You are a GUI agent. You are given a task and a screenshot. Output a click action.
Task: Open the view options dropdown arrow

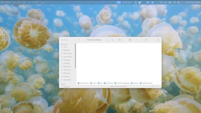(115, 40)
